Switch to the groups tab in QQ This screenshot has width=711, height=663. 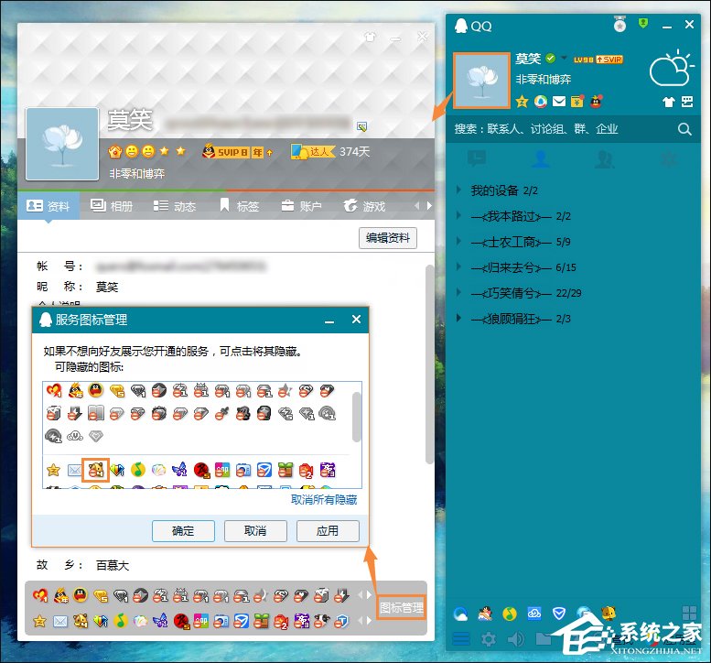click(x=605, y=158)
